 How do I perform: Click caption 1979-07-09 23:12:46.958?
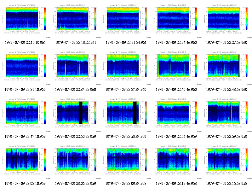click(176, 184)
